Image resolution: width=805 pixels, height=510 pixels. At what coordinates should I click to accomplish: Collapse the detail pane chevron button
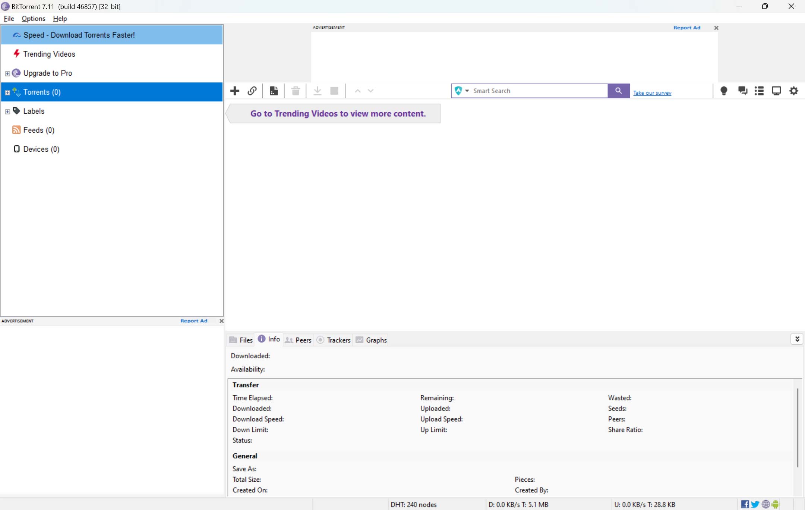(x=797, y=339)
